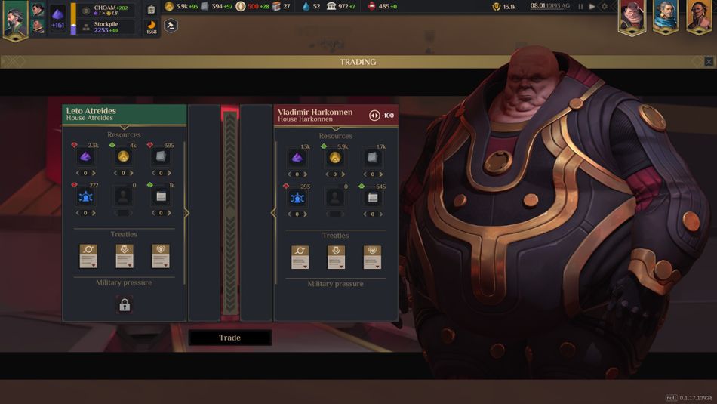Screen dimensions: 717x404
Task: Choose third treaty document under Vladimir Harkonnen
Action: [372, 258]
